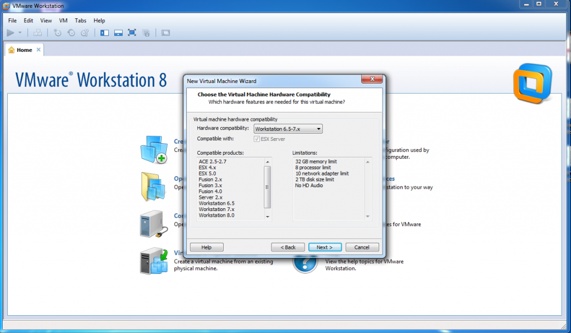Click "2 TB disk size limit" in Limitations
The height and width of the screenshot is (333, 571).
(x=314, y=180)
